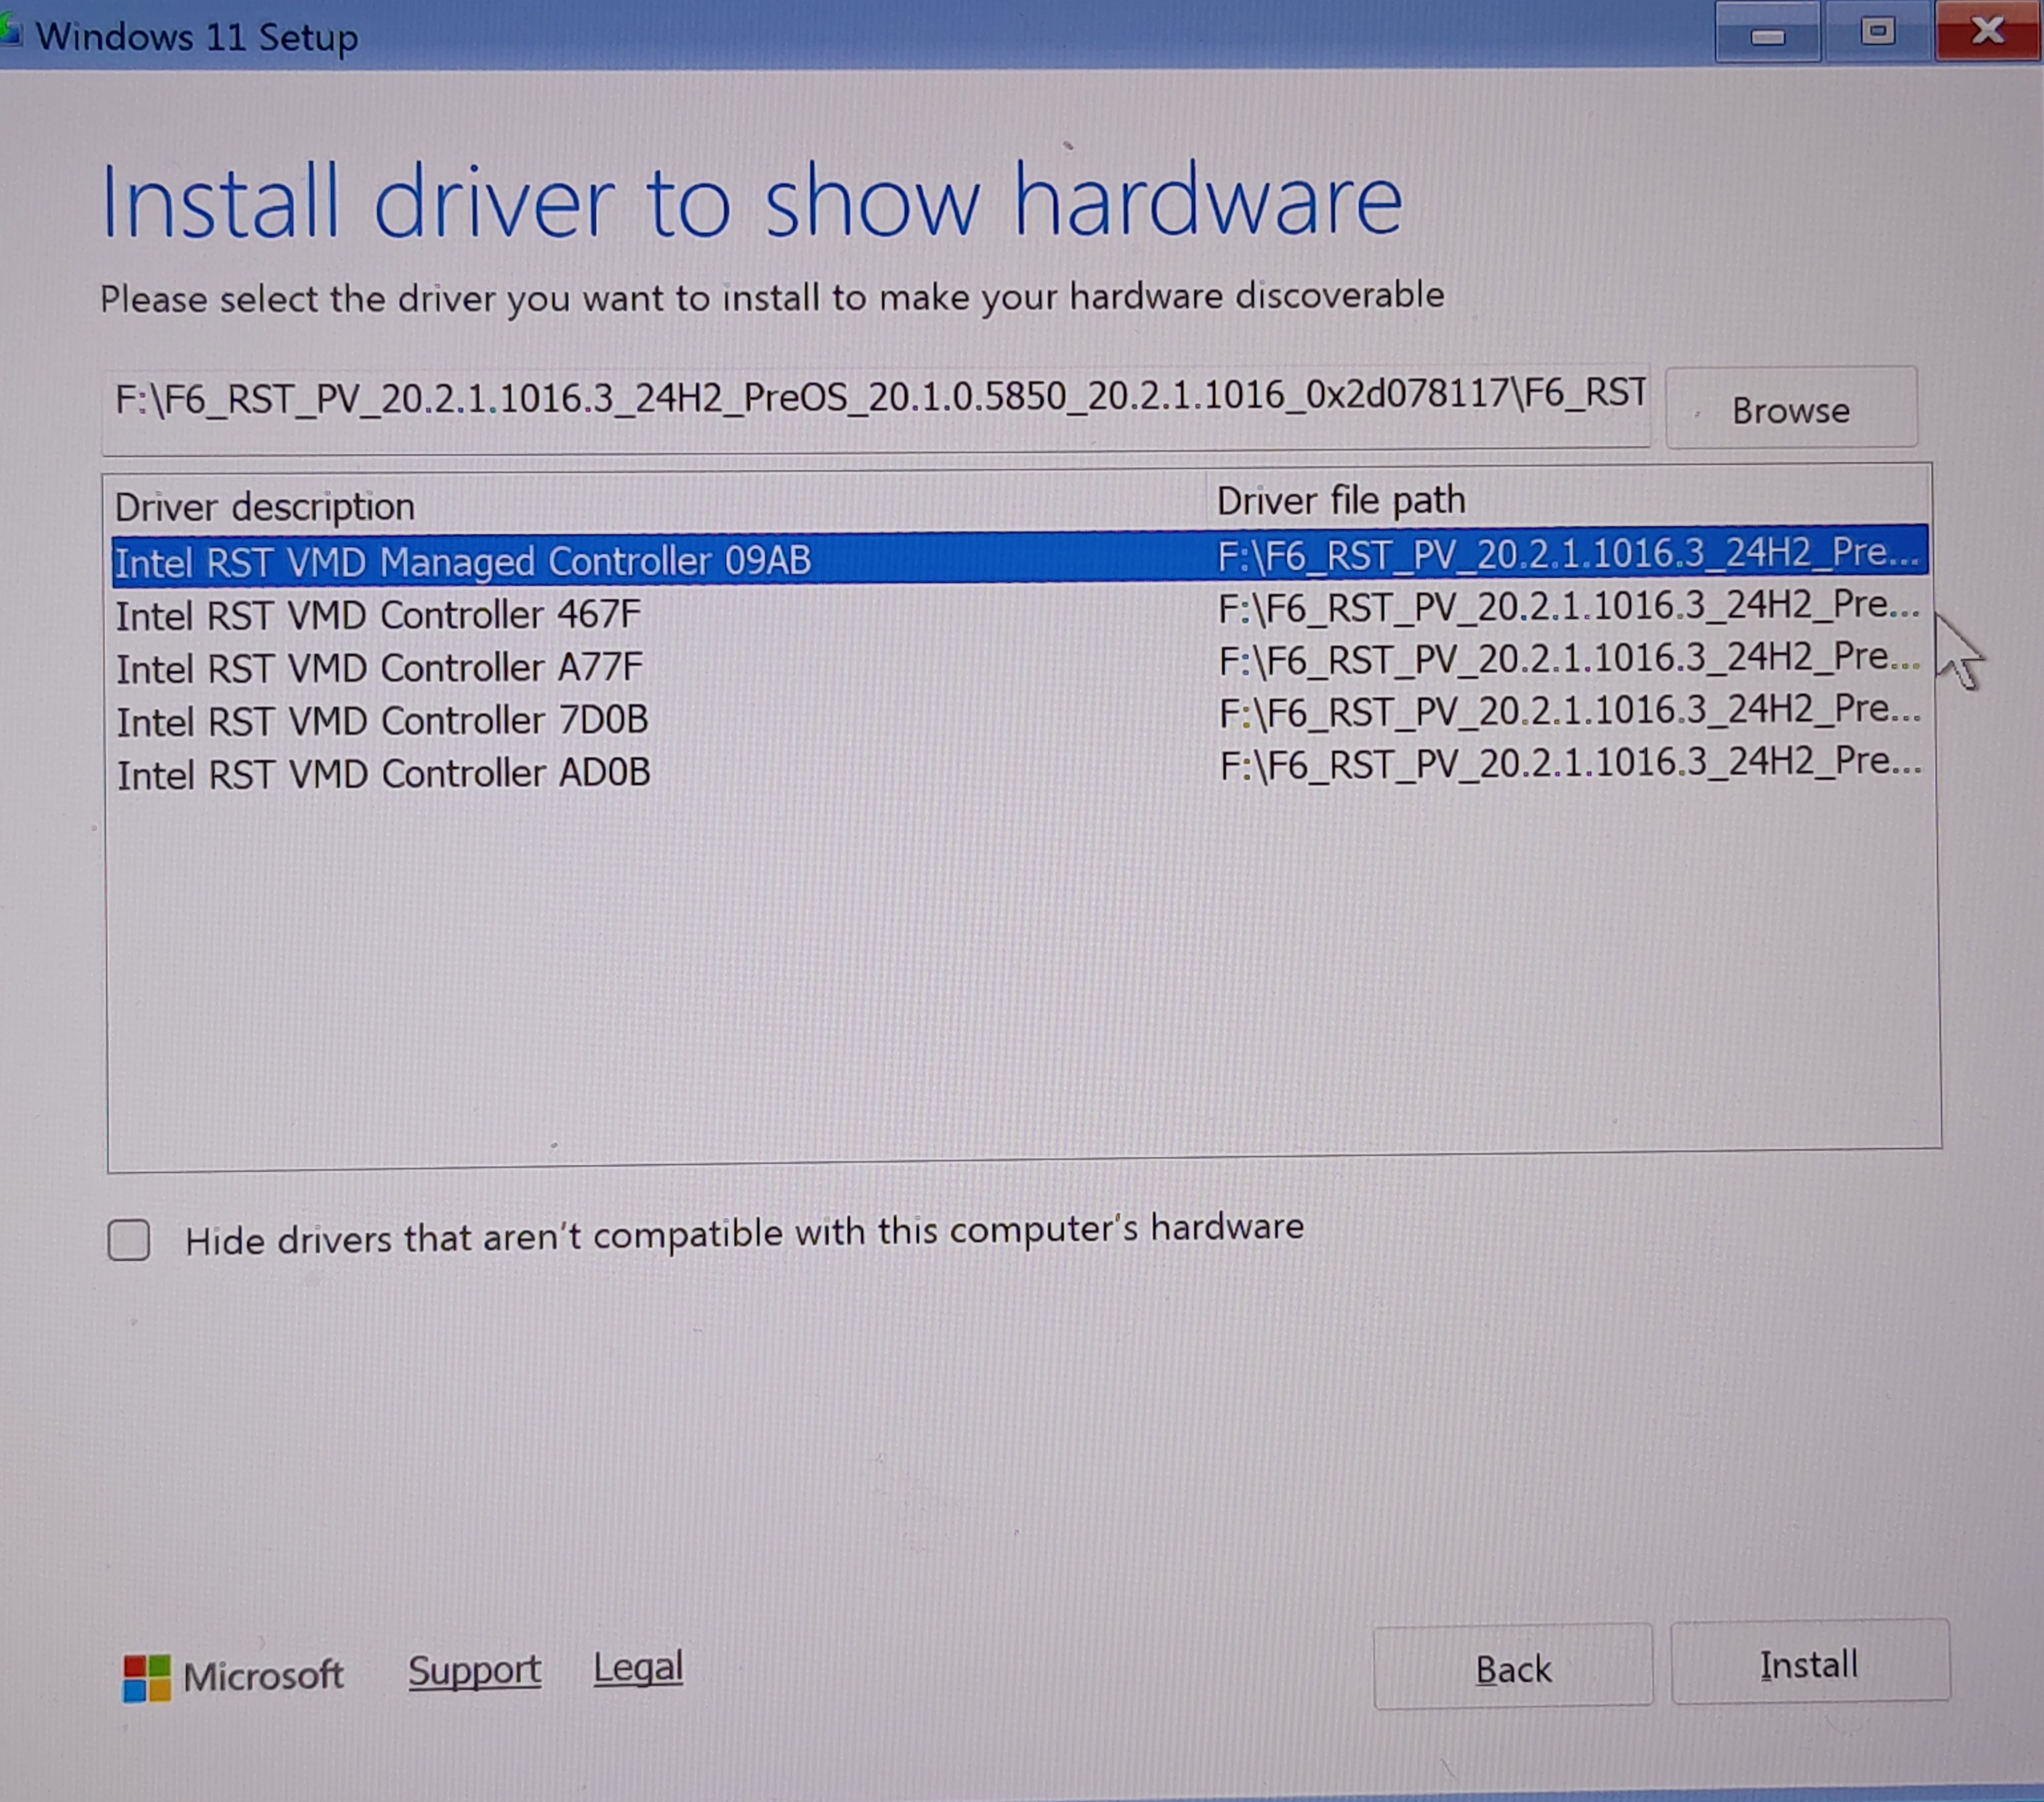Select Intel RST VMD Controller 7D0B
The height and width of the screenshot is (1802, 2044).
pos(1020,716)
